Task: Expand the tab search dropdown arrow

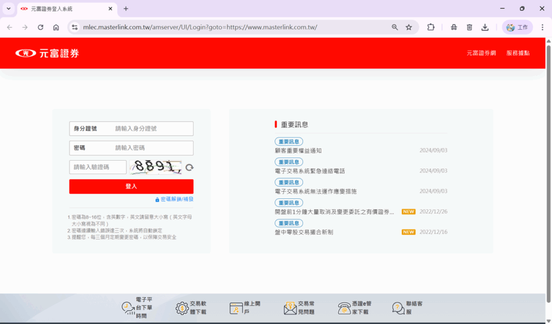Action: tap(9, 9)
